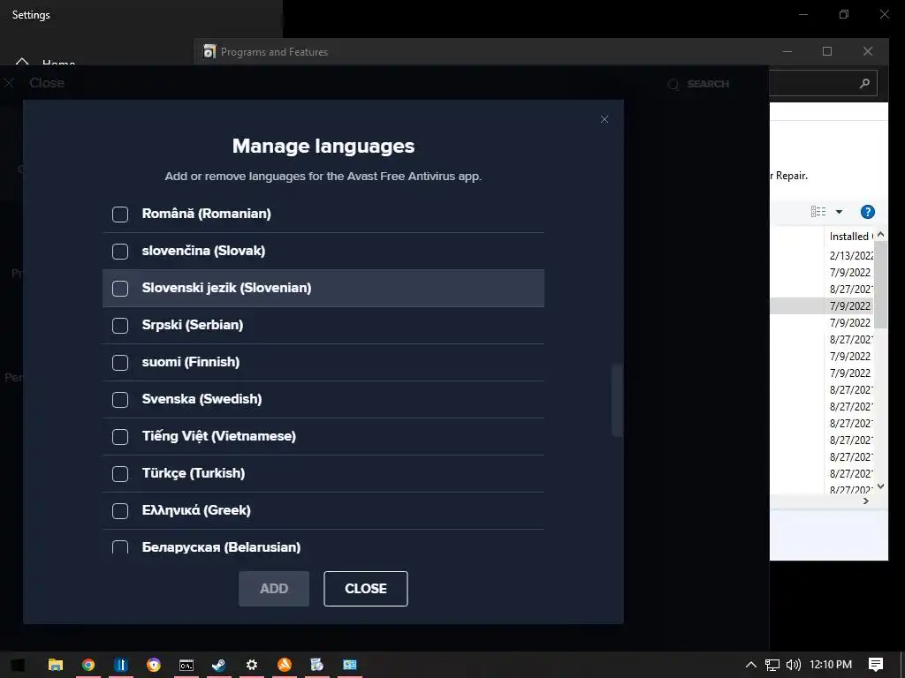The image size is (905, 678).
Task: Minimize the Settings window
Action: [x=802, y=14]
